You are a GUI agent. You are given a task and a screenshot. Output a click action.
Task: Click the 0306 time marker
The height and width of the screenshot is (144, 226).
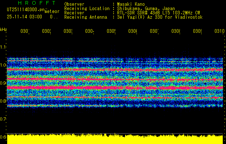pyautogui.click(x=133, y=31)
